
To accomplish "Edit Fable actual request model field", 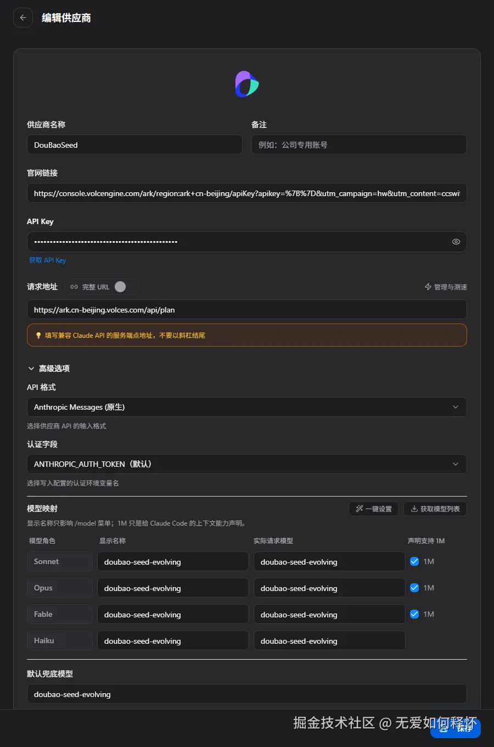I will click(329, 615).
